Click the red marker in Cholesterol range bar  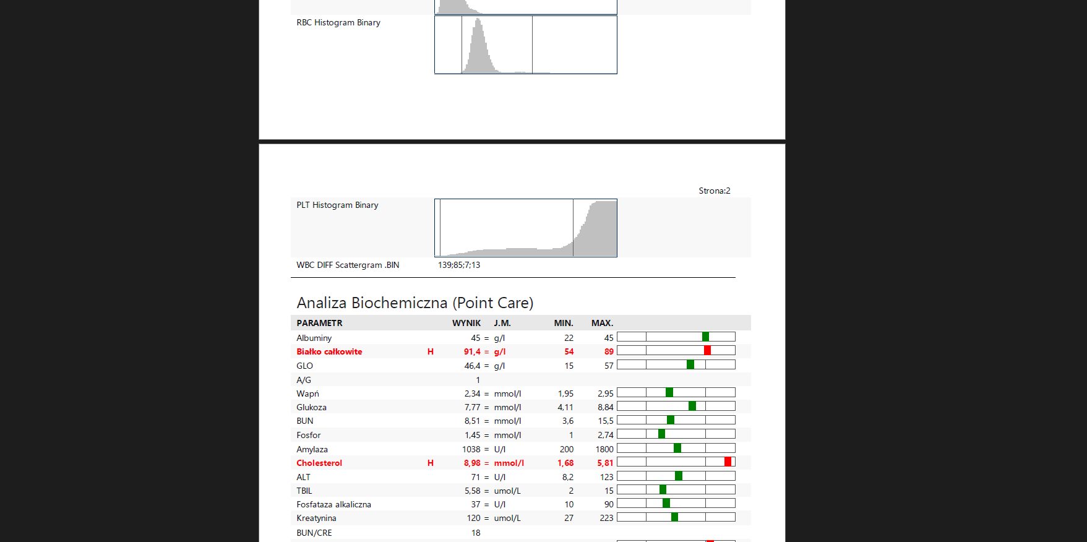point(728,462)
